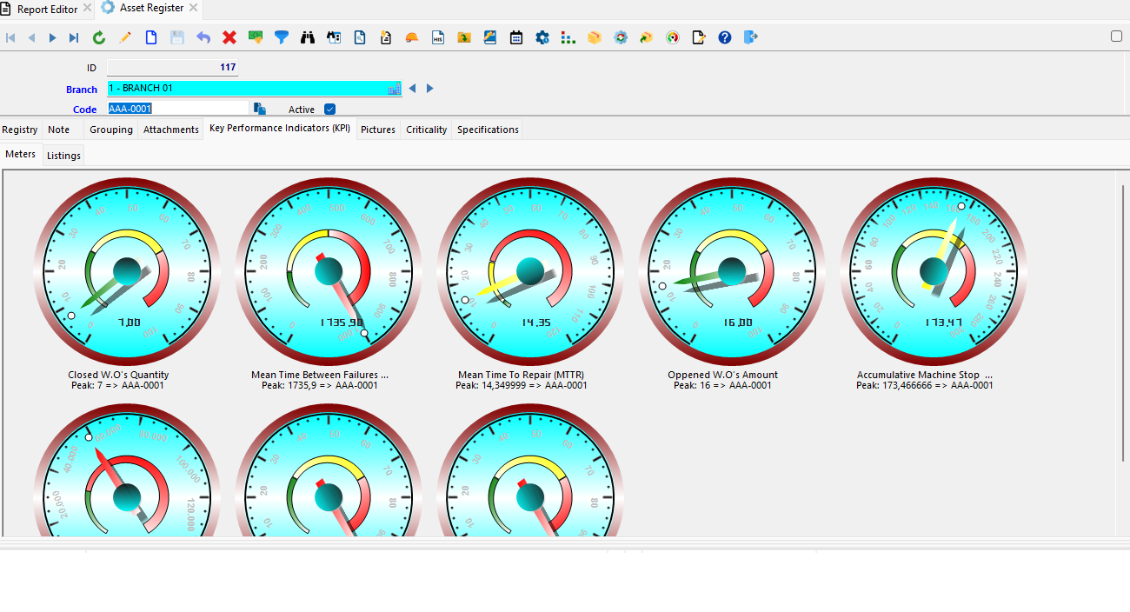Click the exit door icon on the toolbar
1130x612 pixels.
click(x=750, y=37)
